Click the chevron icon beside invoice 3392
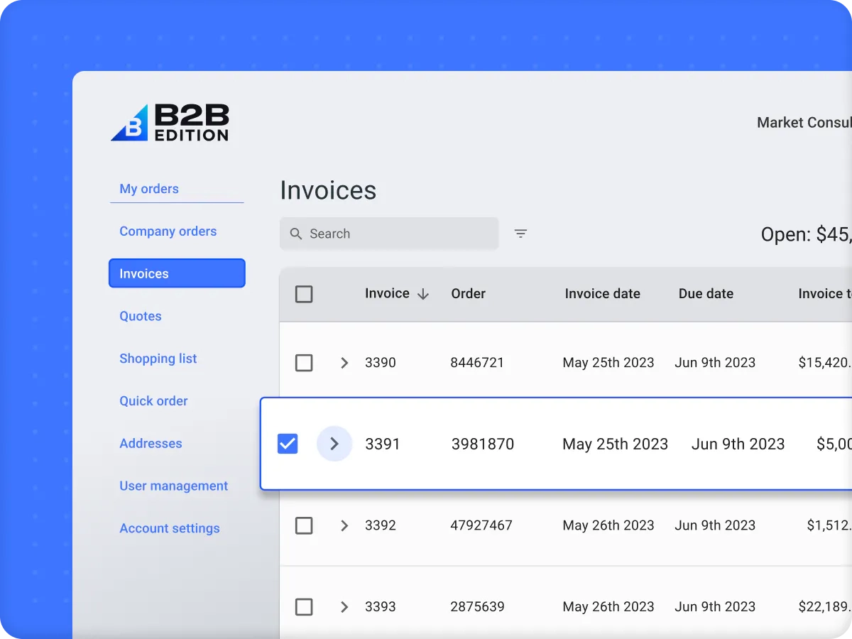 click(x=344, y=525)
